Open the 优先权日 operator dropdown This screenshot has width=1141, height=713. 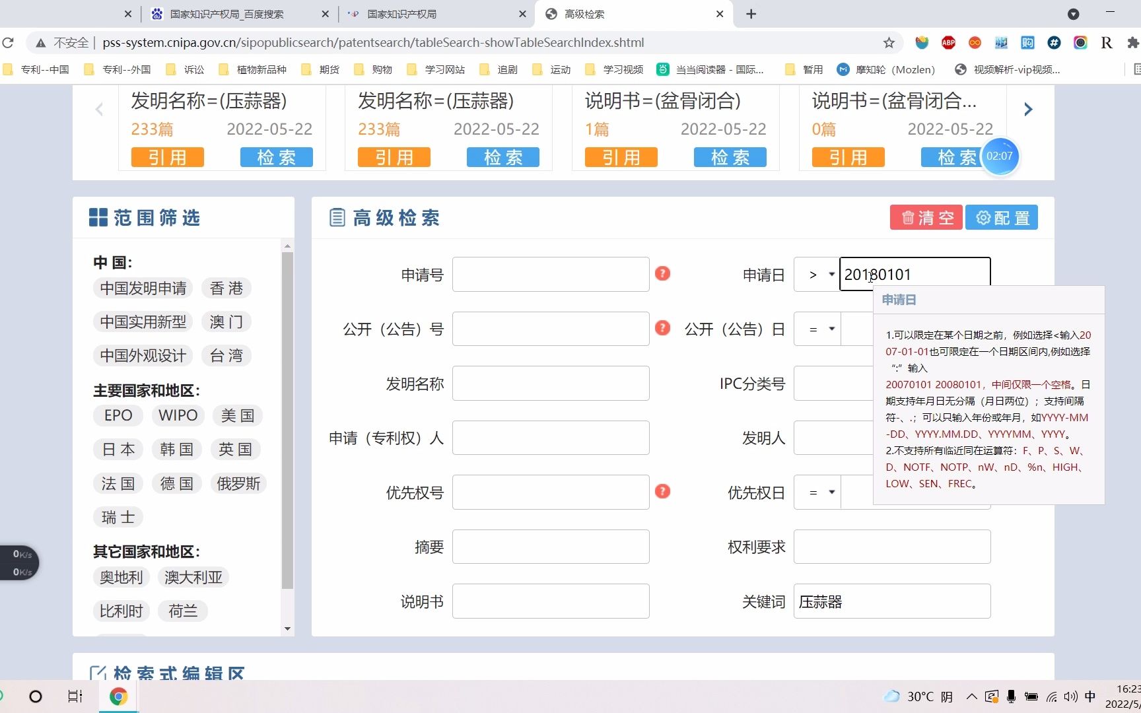[817, 492]
